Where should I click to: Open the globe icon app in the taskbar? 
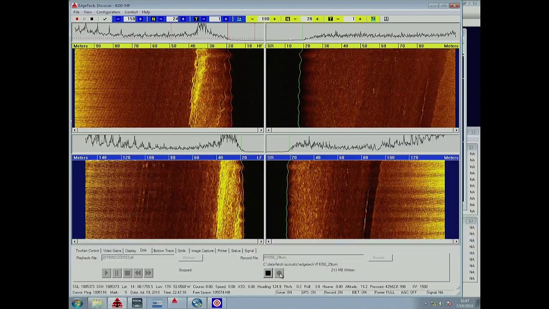pos(197,303)
